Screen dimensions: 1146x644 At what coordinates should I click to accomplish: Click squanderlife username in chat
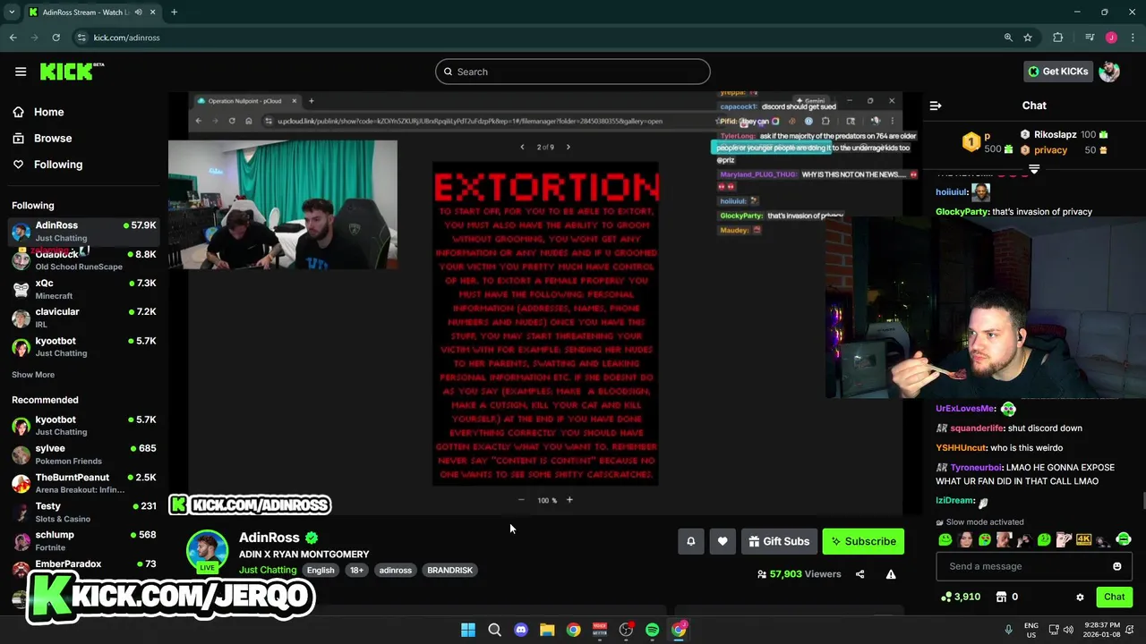977,428
